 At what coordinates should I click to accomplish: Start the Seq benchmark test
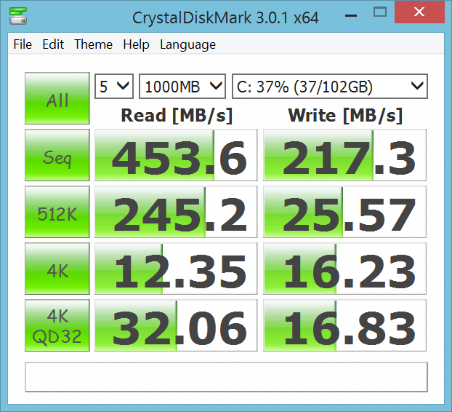click(x=57, y=155)
